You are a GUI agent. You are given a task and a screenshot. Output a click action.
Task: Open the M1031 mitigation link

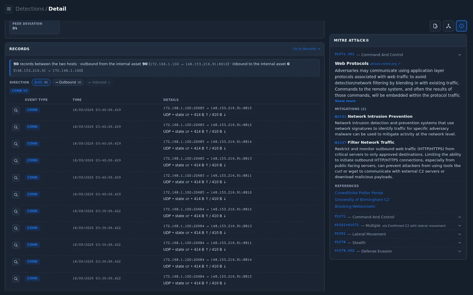point(340,117)
